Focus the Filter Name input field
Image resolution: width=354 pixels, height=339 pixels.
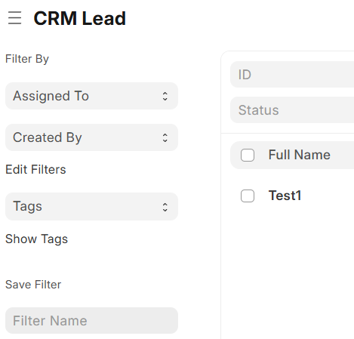tap(91, 321)
